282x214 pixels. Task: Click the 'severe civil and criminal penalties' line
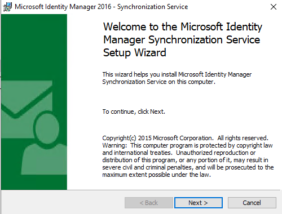188,167
